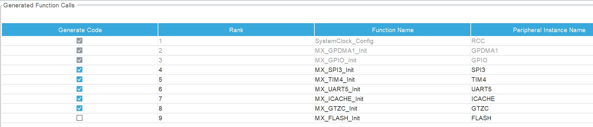Select rank cell 6 for MX_UART5_Init
The width and height of the screenshot is (593, 127).
(236, 89)
